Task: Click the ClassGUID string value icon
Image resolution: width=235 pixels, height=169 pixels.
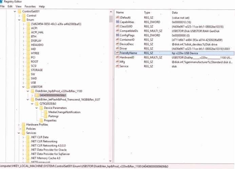Action: [x=117, y=26]
